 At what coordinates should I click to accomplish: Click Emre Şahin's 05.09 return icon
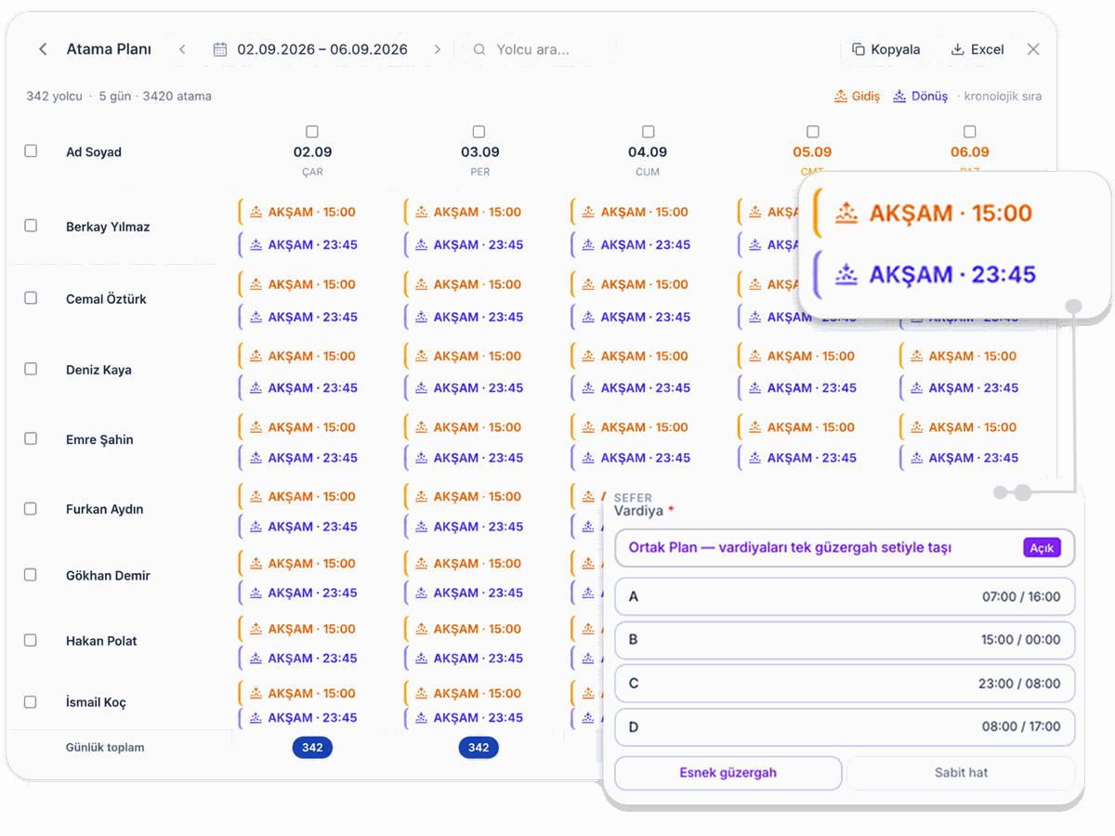click(x=755, y=458)
